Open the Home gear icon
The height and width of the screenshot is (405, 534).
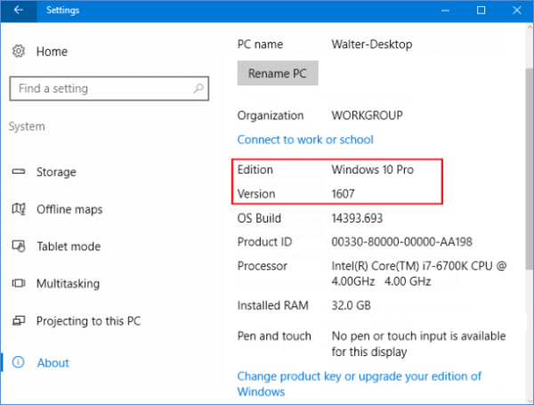coord(19,51)
